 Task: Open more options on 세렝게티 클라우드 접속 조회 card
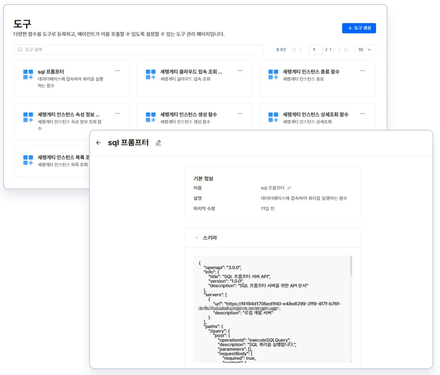pyautogui.click(x=240, y=71)
